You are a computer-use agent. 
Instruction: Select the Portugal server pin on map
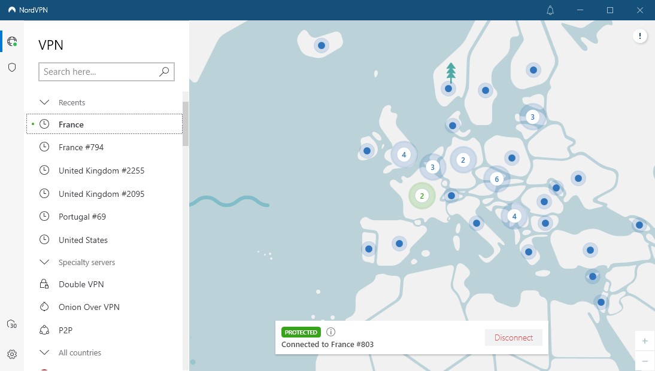tap(368, 249)
